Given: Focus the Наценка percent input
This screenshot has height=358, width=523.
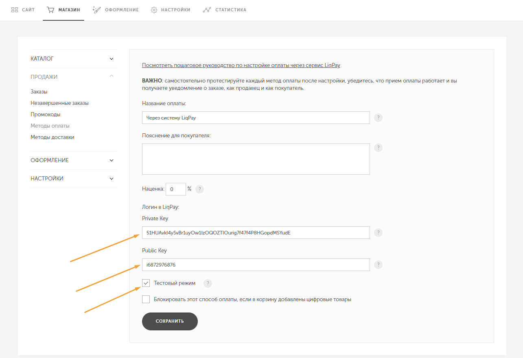Looking at the screenshot, I should (x=176, y=189).
